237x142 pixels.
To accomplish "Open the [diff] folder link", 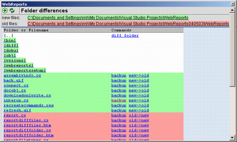I will click(x=11, y=45).
